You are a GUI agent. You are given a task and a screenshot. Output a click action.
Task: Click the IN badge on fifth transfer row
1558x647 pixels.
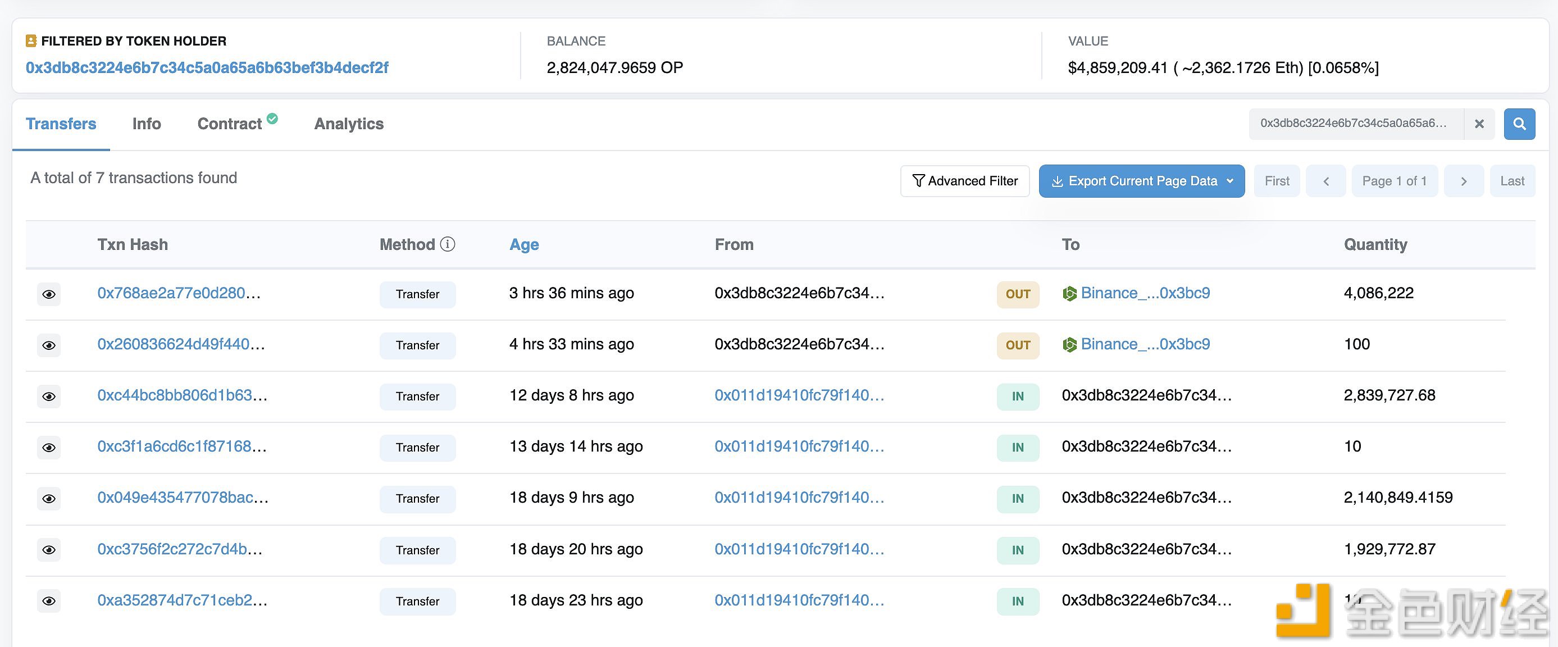tap(1015, 497)
